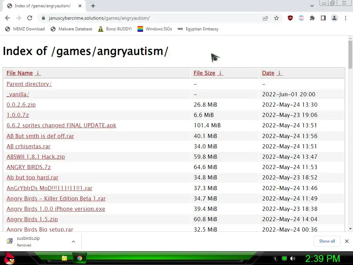This screenshot has height=265, width=353.
Task: Close the angryautism index tab
Action: 80,6
